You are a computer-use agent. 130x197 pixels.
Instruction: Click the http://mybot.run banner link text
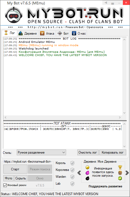(45, 27)
